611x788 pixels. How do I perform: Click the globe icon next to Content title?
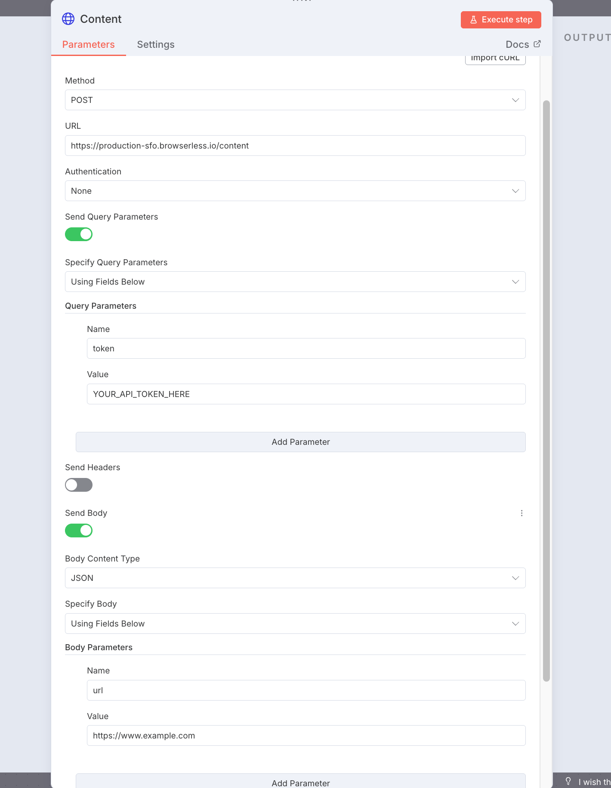[68, 19]
